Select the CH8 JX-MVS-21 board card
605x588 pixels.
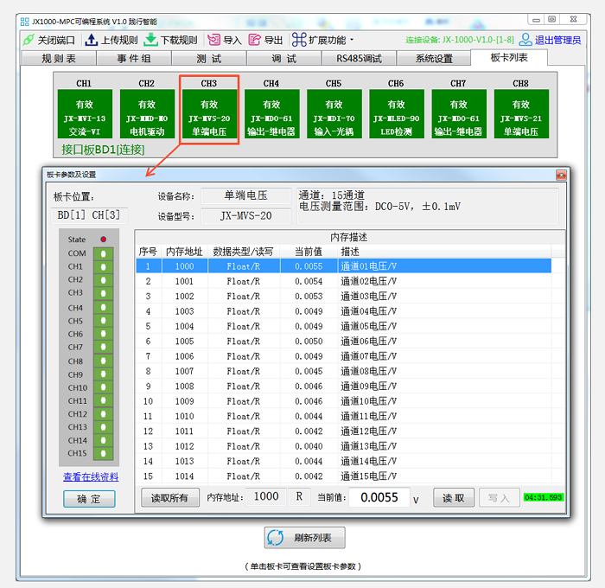pos(521,113)
